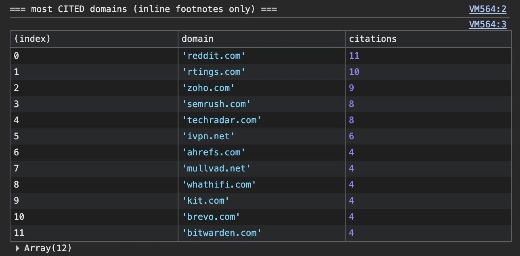The image size is (520, 256).
Task: Click the citations value 4 for bitwarden.com
Action: coord(352,233)
